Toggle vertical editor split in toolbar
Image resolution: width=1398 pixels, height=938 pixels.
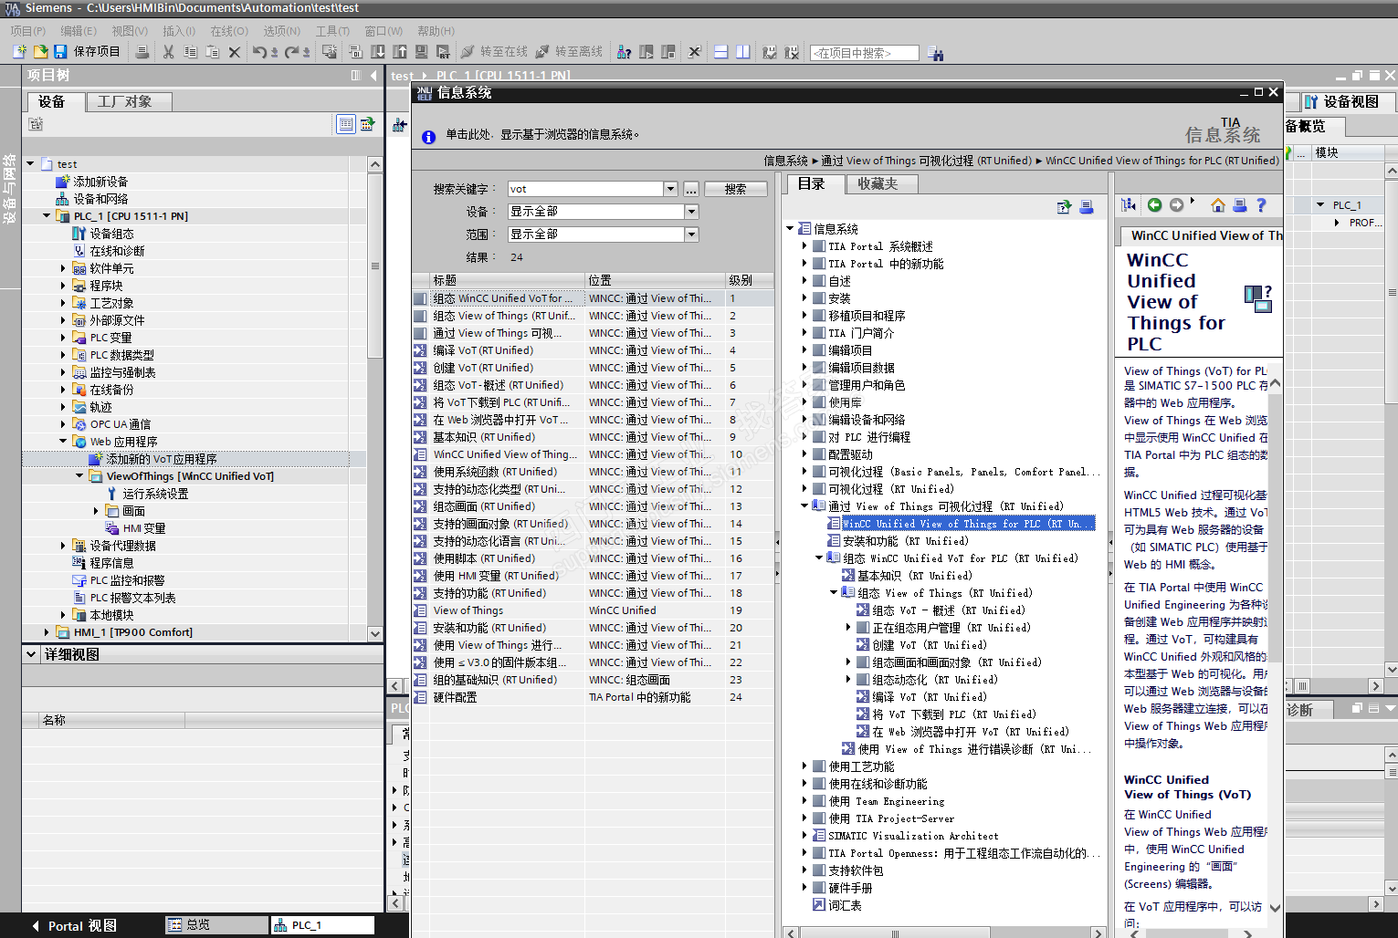[742, 52]
